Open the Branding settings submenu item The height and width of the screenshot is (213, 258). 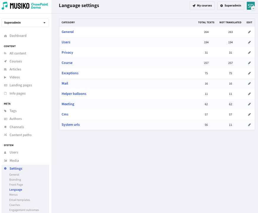15,180
